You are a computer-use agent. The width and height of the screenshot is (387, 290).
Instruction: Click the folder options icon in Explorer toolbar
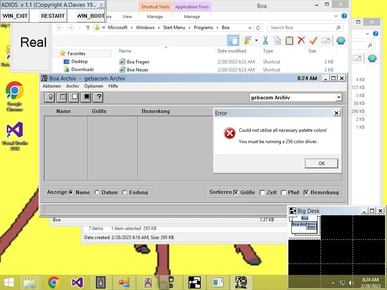[247, 40]
